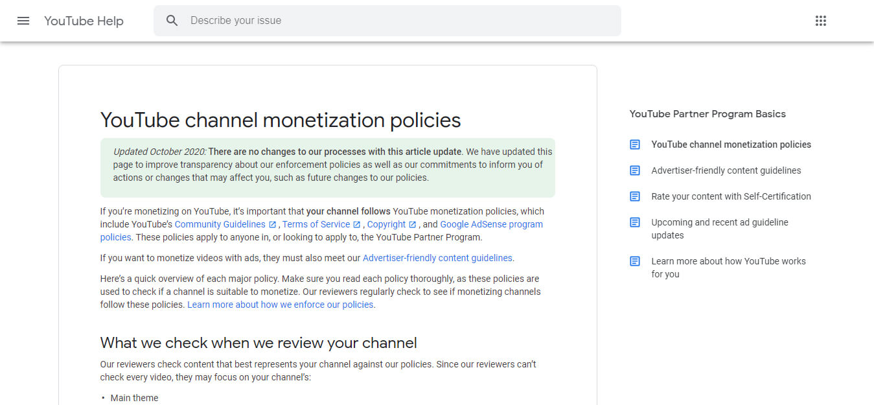
Task: Go to YouTube Help home title
Action: tap(84, 21)
